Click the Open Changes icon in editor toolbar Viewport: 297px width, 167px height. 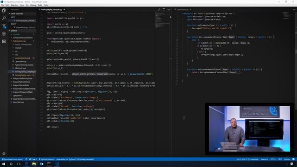(159, 9)
